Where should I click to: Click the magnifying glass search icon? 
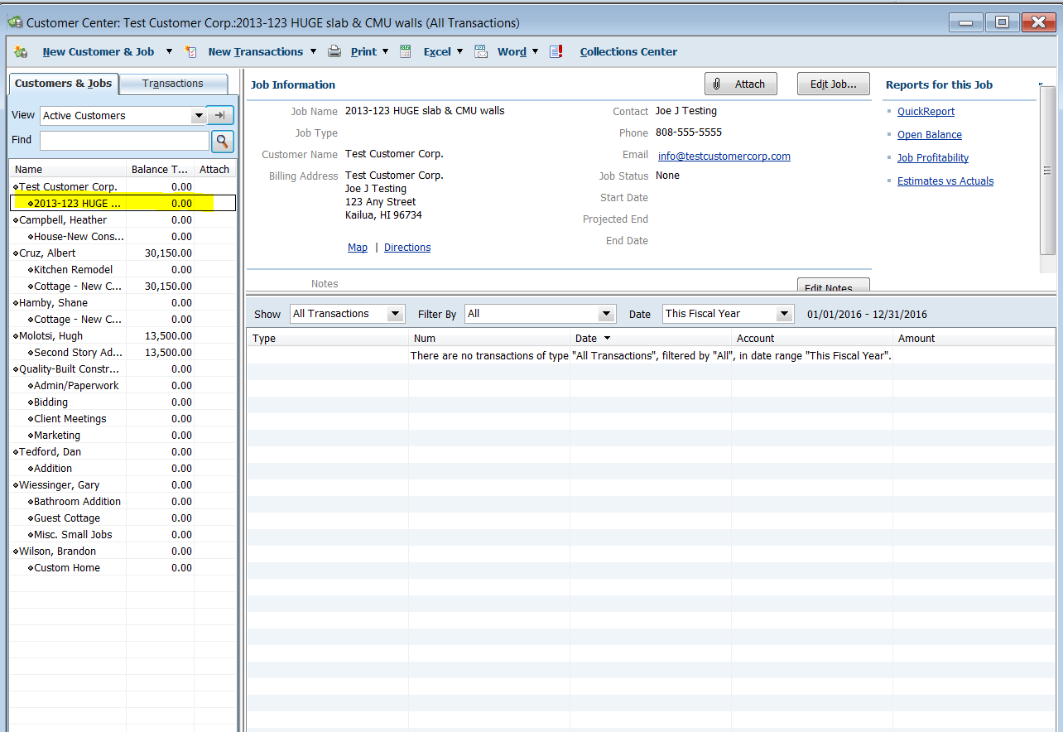click(223, 141)
